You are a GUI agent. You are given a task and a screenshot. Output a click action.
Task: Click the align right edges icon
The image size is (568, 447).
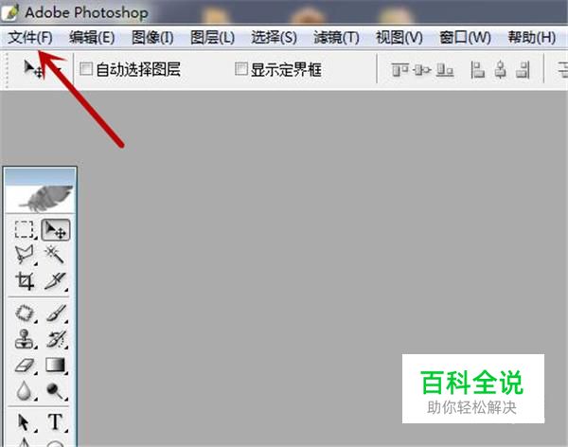523,69
